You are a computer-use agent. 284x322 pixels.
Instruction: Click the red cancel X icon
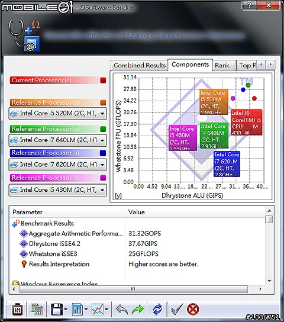point(193,310)
